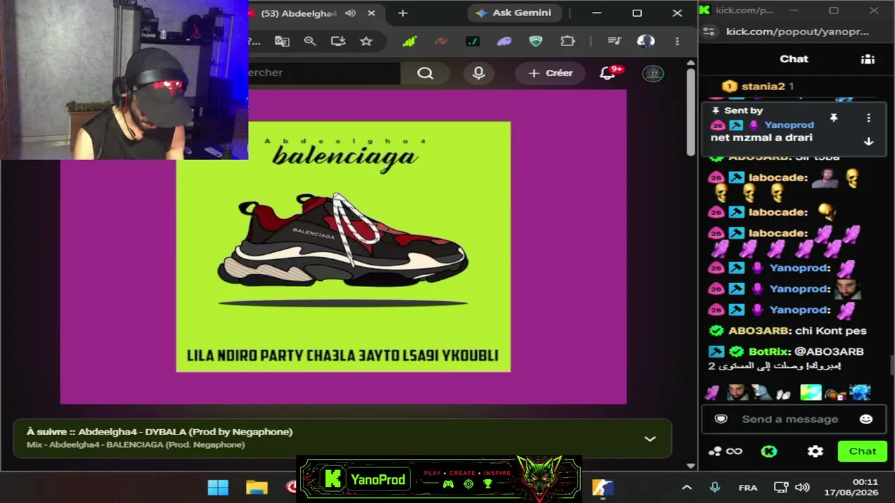Click 'À suivre :: Abdeelgha4 - DYBALA' text
Image resolution: width=895 pixels, height=503 pixels.
[x=159, y=432]
